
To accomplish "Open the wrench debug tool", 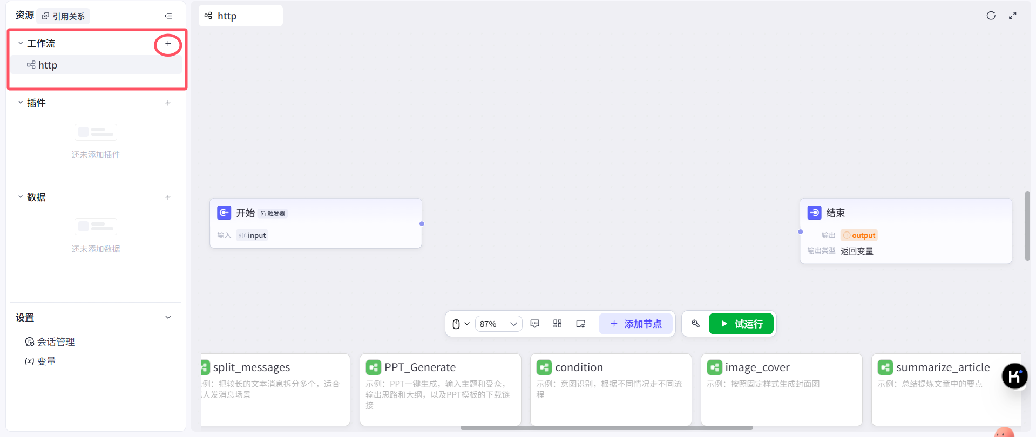I will click(x=695, y=324).
